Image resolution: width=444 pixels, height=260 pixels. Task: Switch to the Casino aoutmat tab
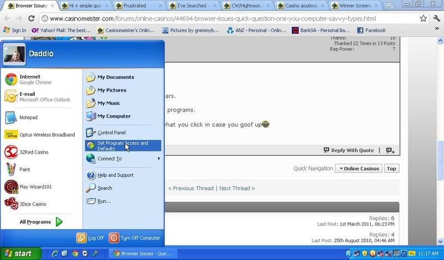[x=301, y=6]
